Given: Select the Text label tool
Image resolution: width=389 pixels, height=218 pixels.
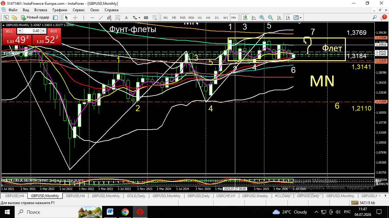Looking at the screenshot, I should [126, 18].
